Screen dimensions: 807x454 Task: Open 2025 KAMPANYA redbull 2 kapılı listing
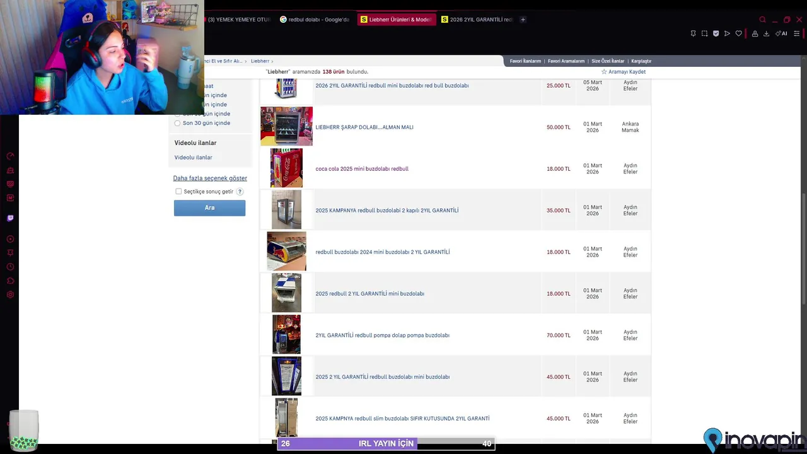387,211
